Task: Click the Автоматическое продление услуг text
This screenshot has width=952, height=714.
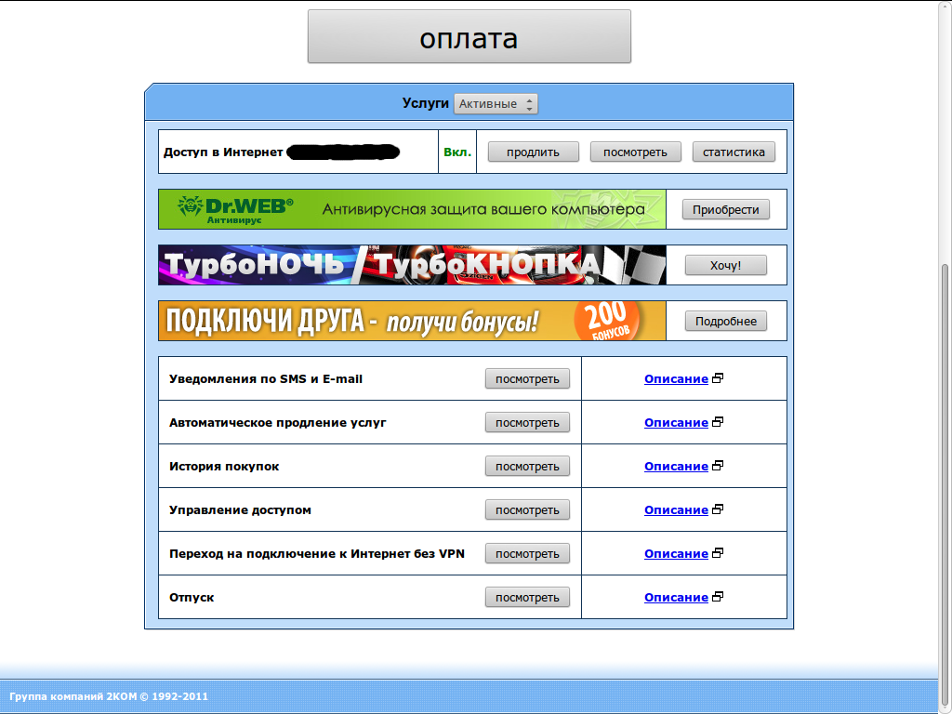Action: 277,423
